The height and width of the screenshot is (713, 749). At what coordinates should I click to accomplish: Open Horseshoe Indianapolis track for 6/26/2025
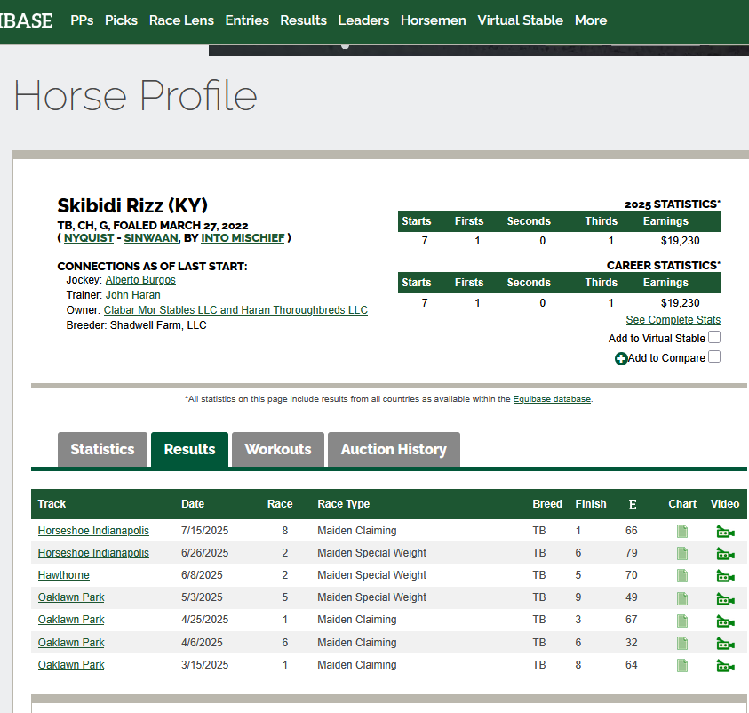tap(93, 553)
